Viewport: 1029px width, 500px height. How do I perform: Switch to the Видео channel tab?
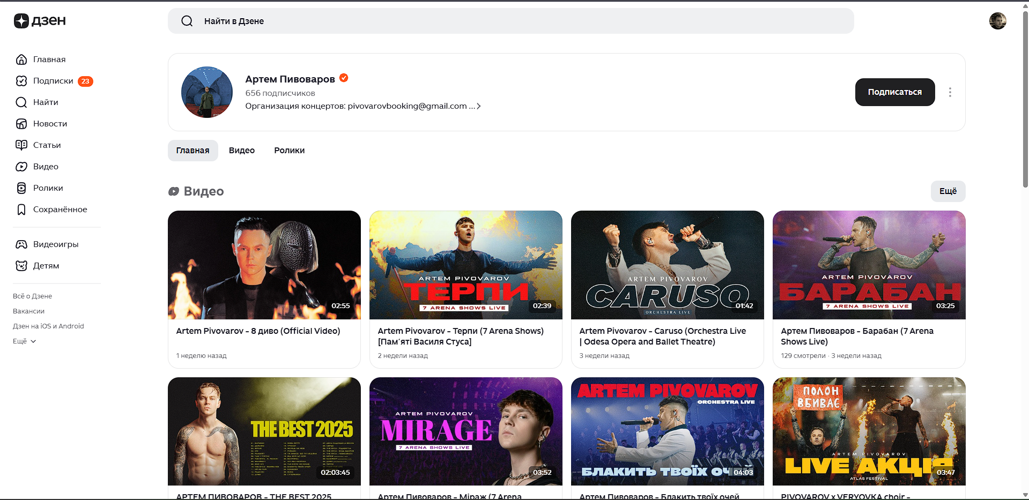pos(242,151)
